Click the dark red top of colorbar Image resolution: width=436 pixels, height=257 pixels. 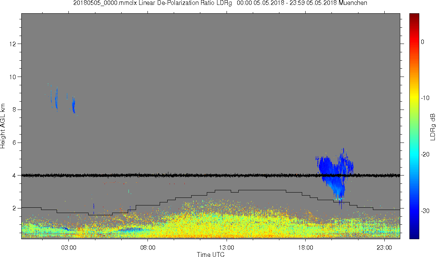[414, 16]
